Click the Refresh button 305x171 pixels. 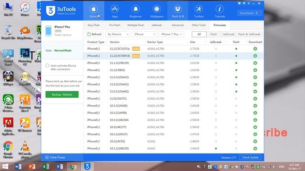tap(94, 34)
